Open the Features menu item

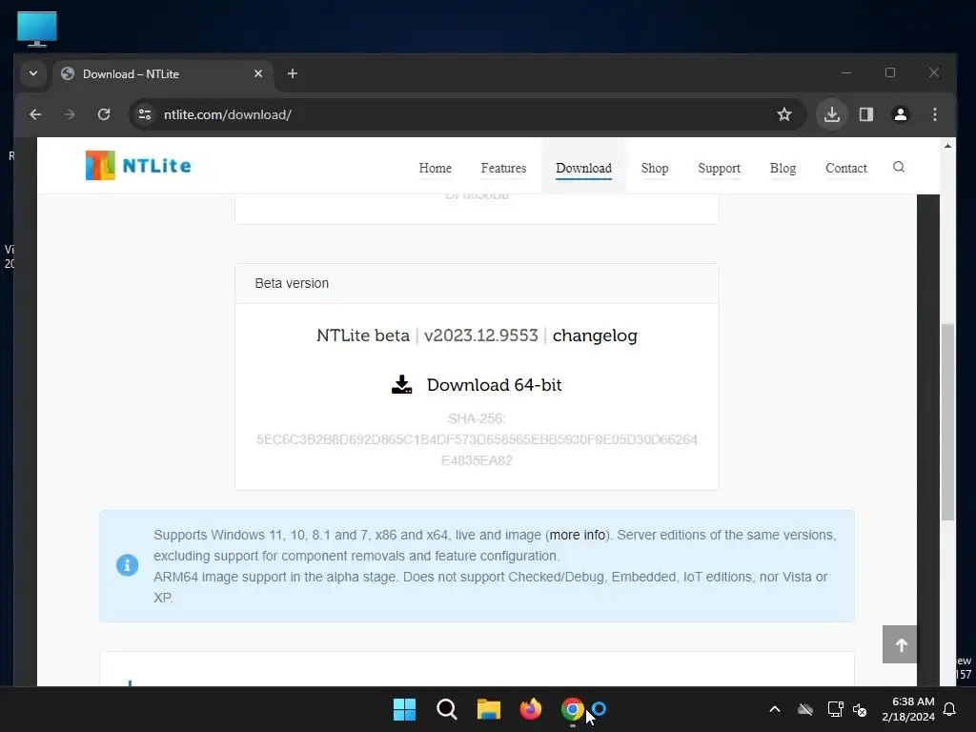click(x=503, y=168)
